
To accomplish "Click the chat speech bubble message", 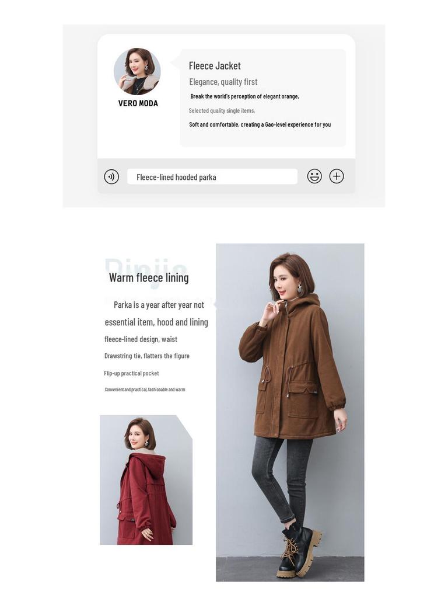I will (263, 98).
